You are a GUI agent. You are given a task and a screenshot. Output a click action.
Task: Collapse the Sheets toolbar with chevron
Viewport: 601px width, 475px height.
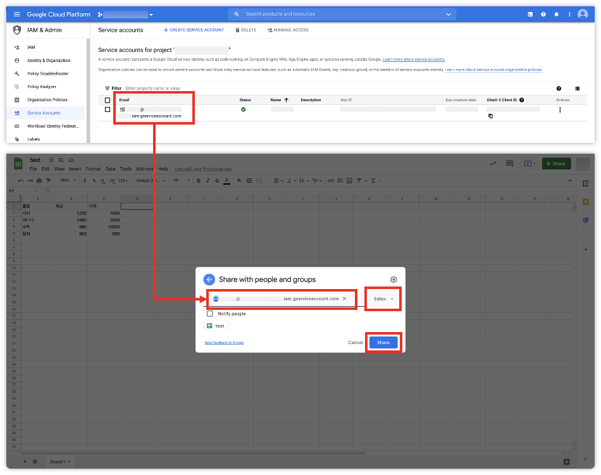point(570,180)
